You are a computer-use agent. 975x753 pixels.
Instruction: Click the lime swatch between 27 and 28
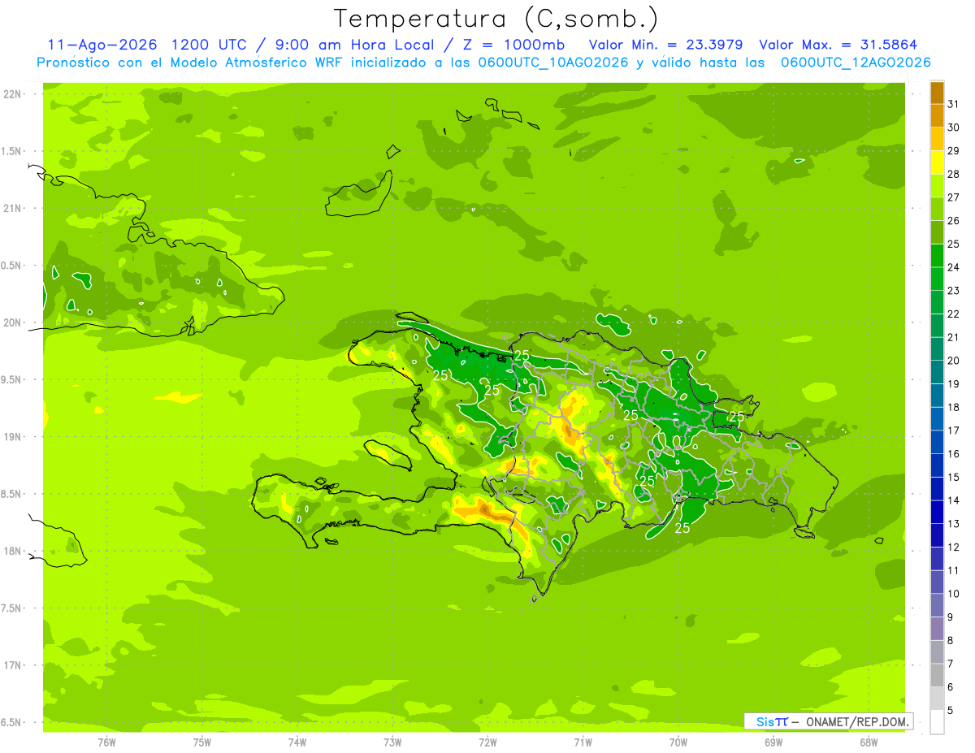937,185
